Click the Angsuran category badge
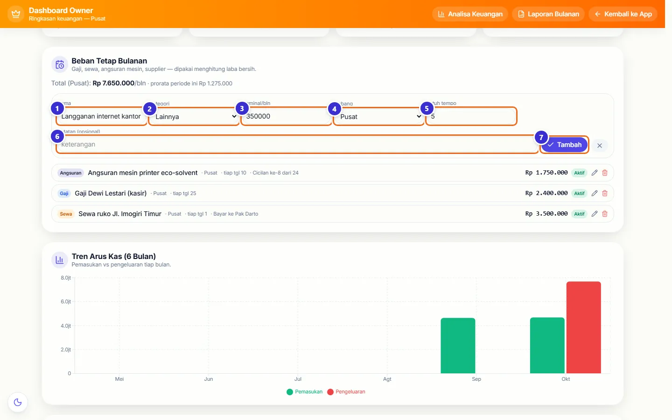 (70, 173)
